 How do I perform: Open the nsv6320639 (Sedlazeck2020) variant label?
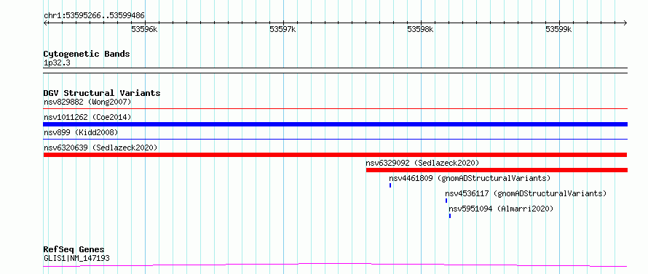[x=100, y=148]
